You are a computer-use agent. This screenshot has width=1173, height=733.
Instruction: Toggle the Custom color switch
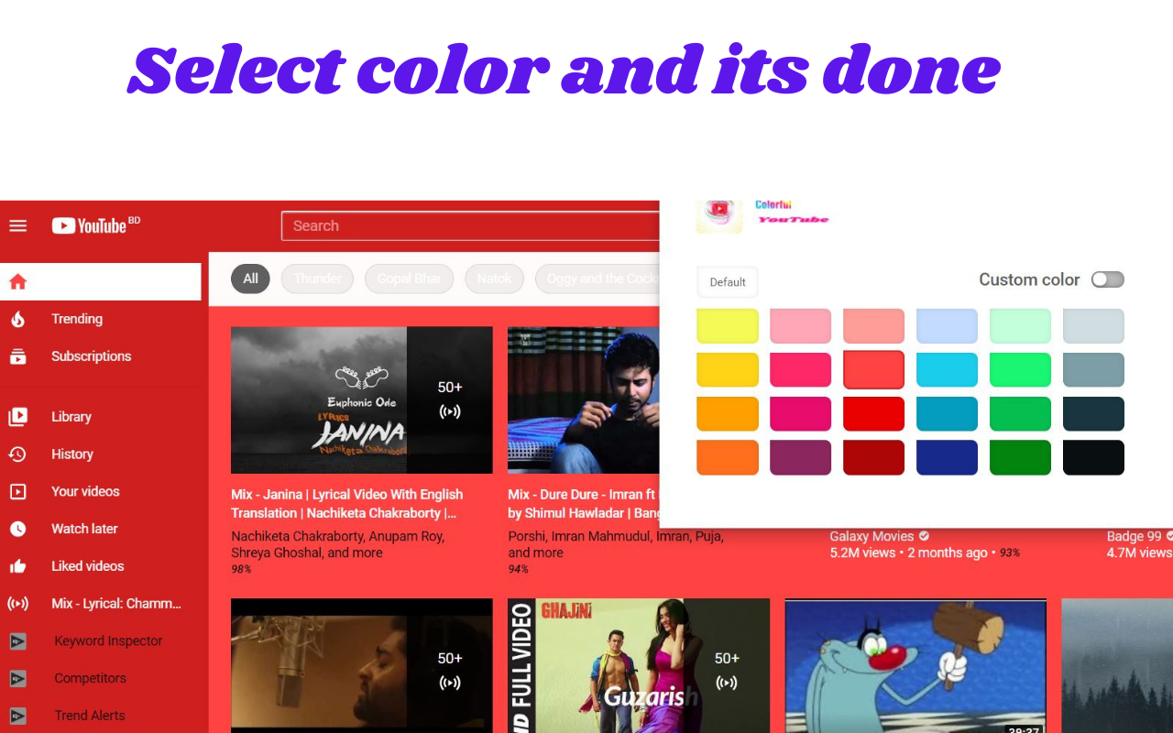(1108, 279)
